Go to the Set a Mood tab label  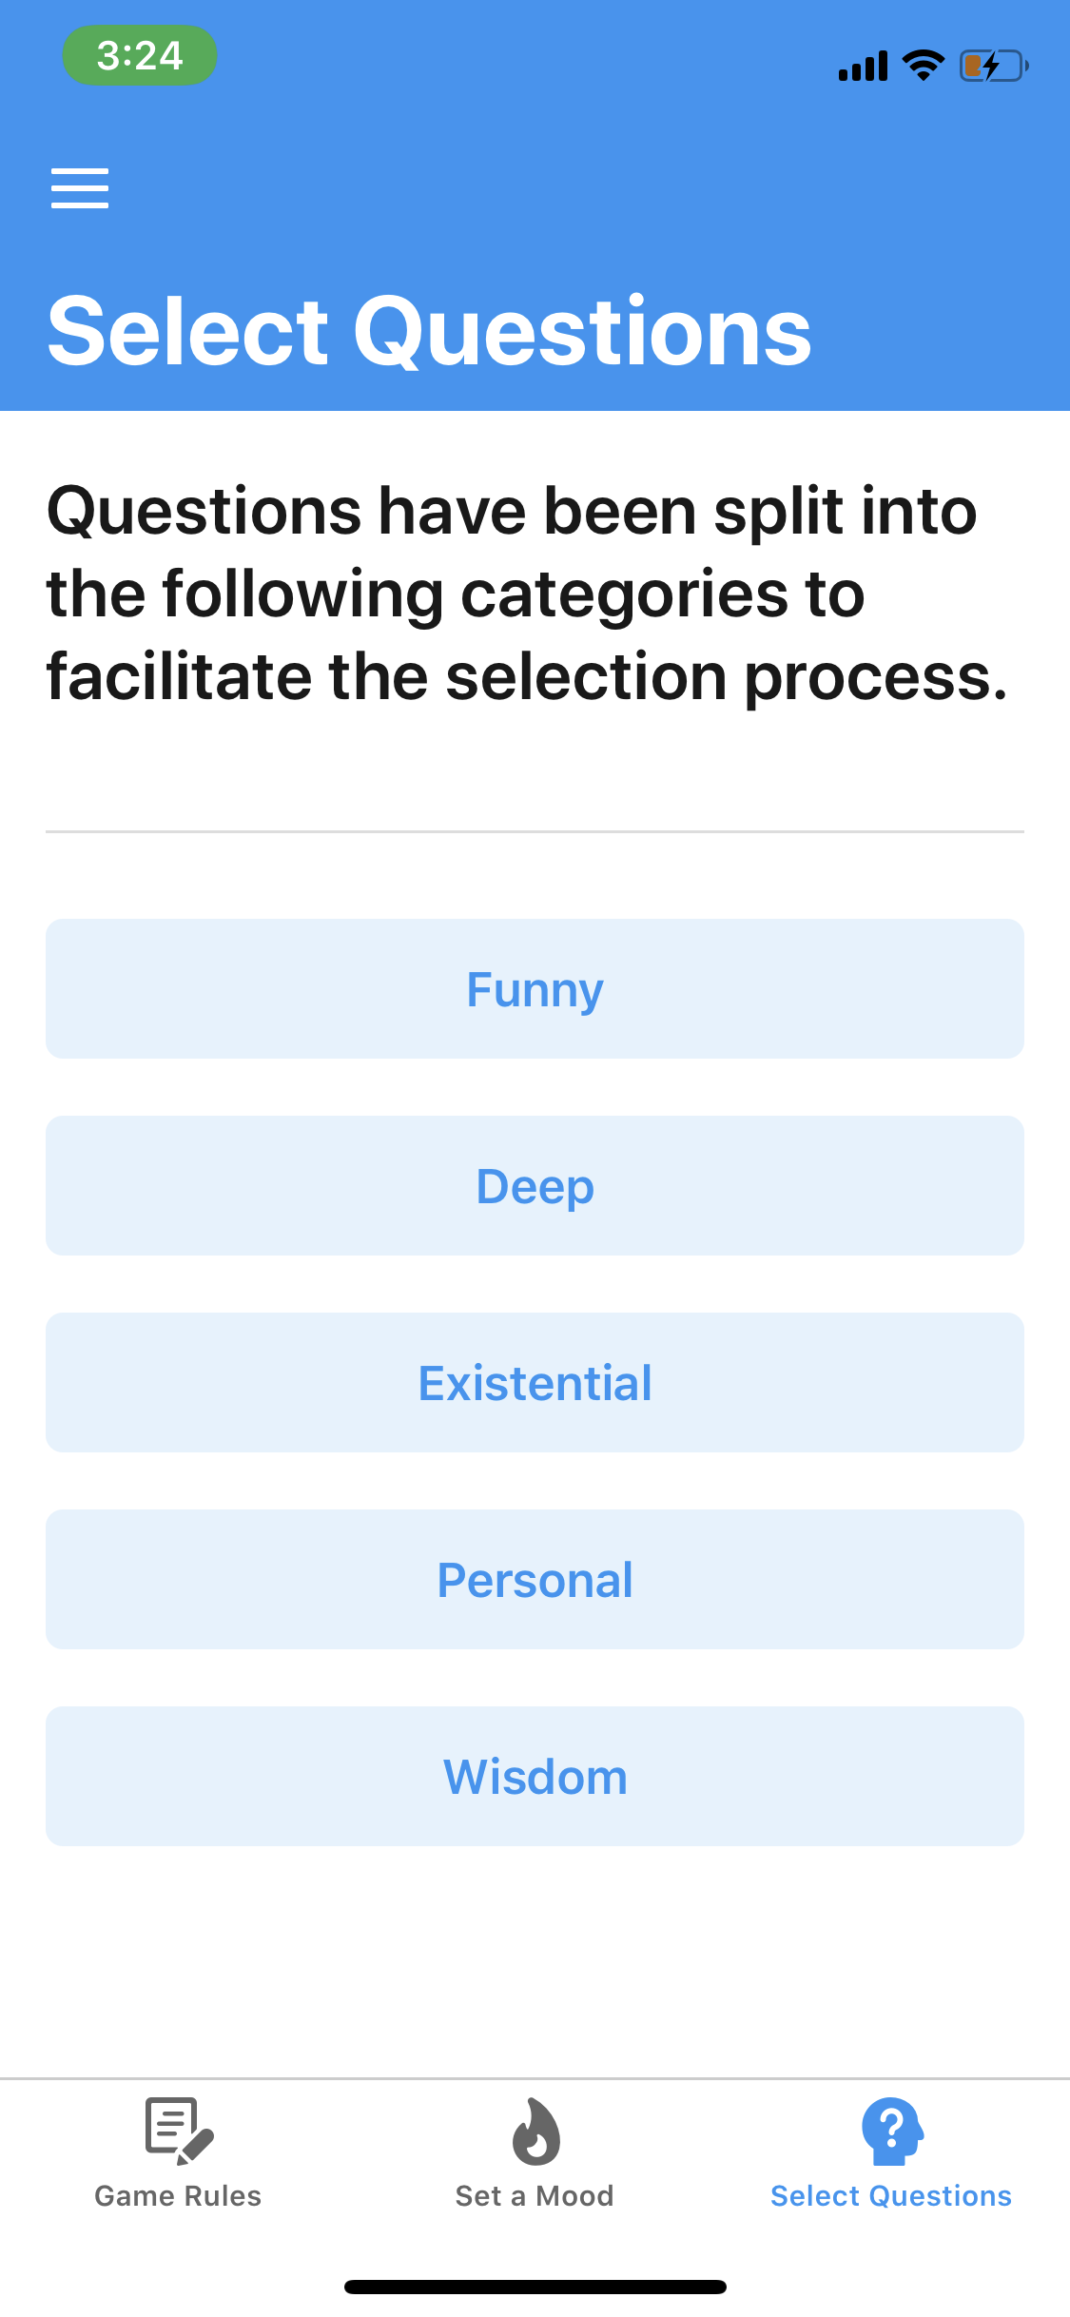(535, 2196)
